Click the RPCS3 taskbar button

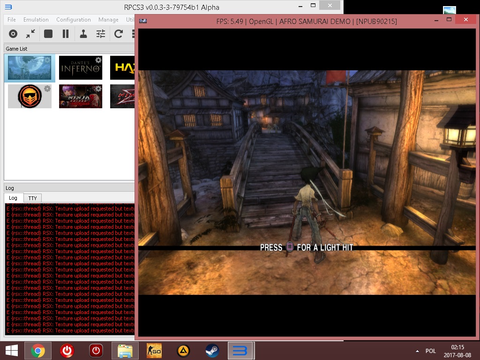tap(240, 351)
